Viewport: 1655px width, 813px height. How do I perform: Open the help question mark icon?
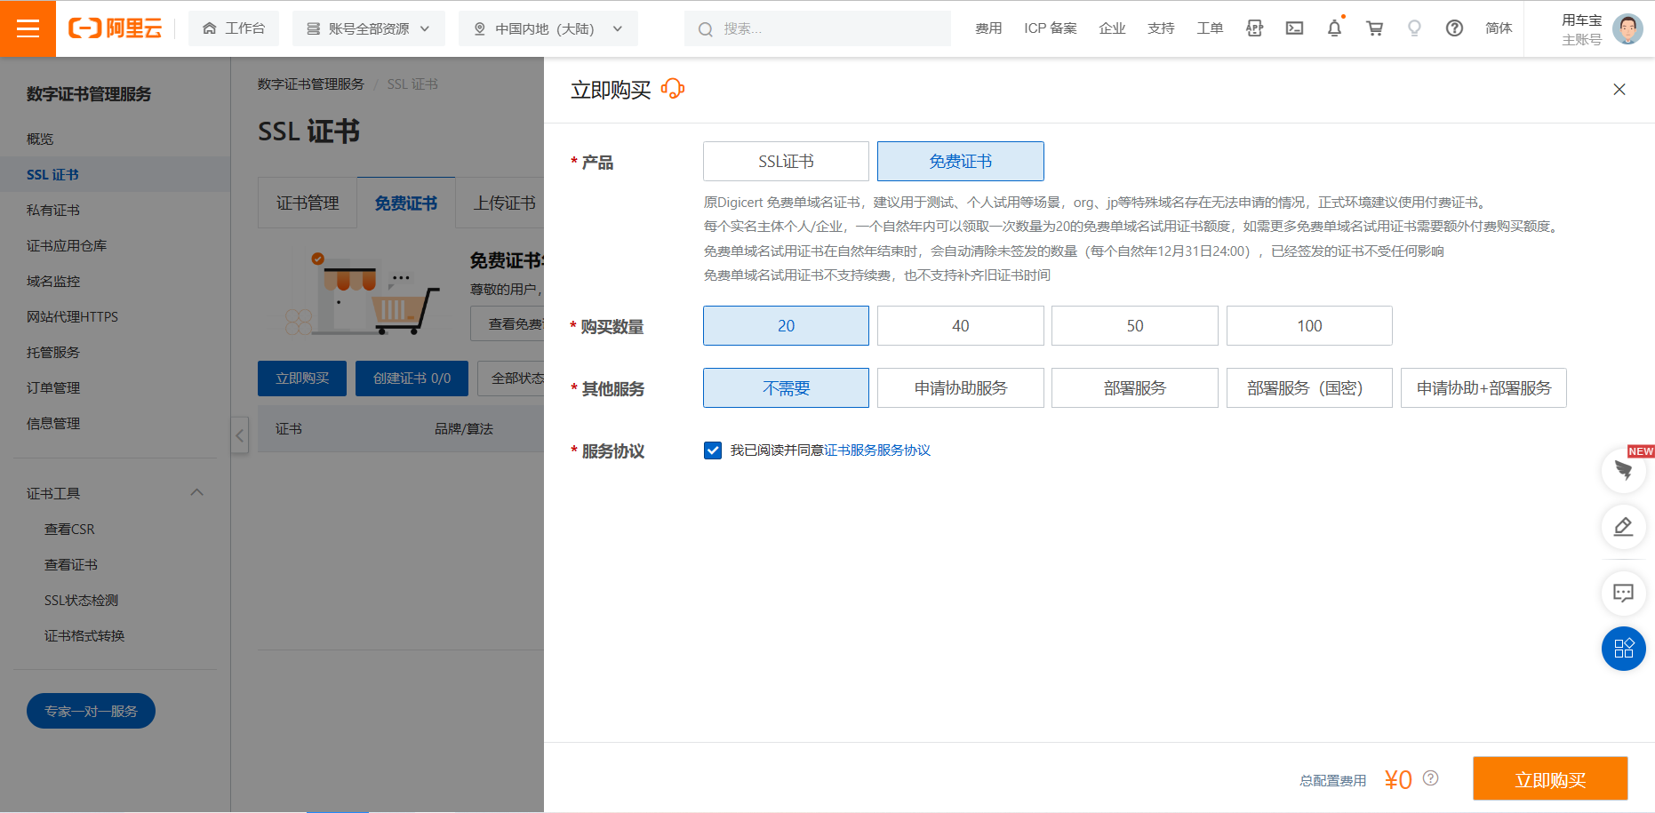(1454, 28)
